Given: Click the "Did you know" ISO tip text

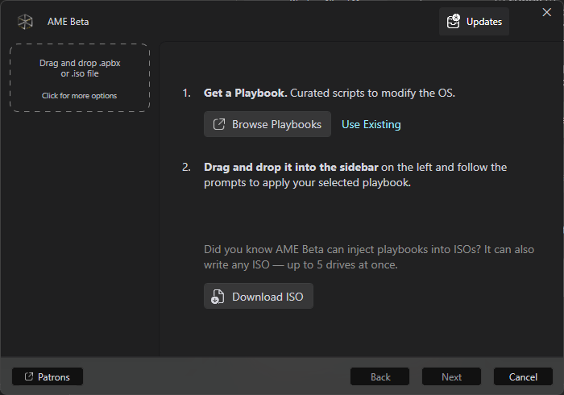Looking at the screenshot, I should (x=368, y=256).
